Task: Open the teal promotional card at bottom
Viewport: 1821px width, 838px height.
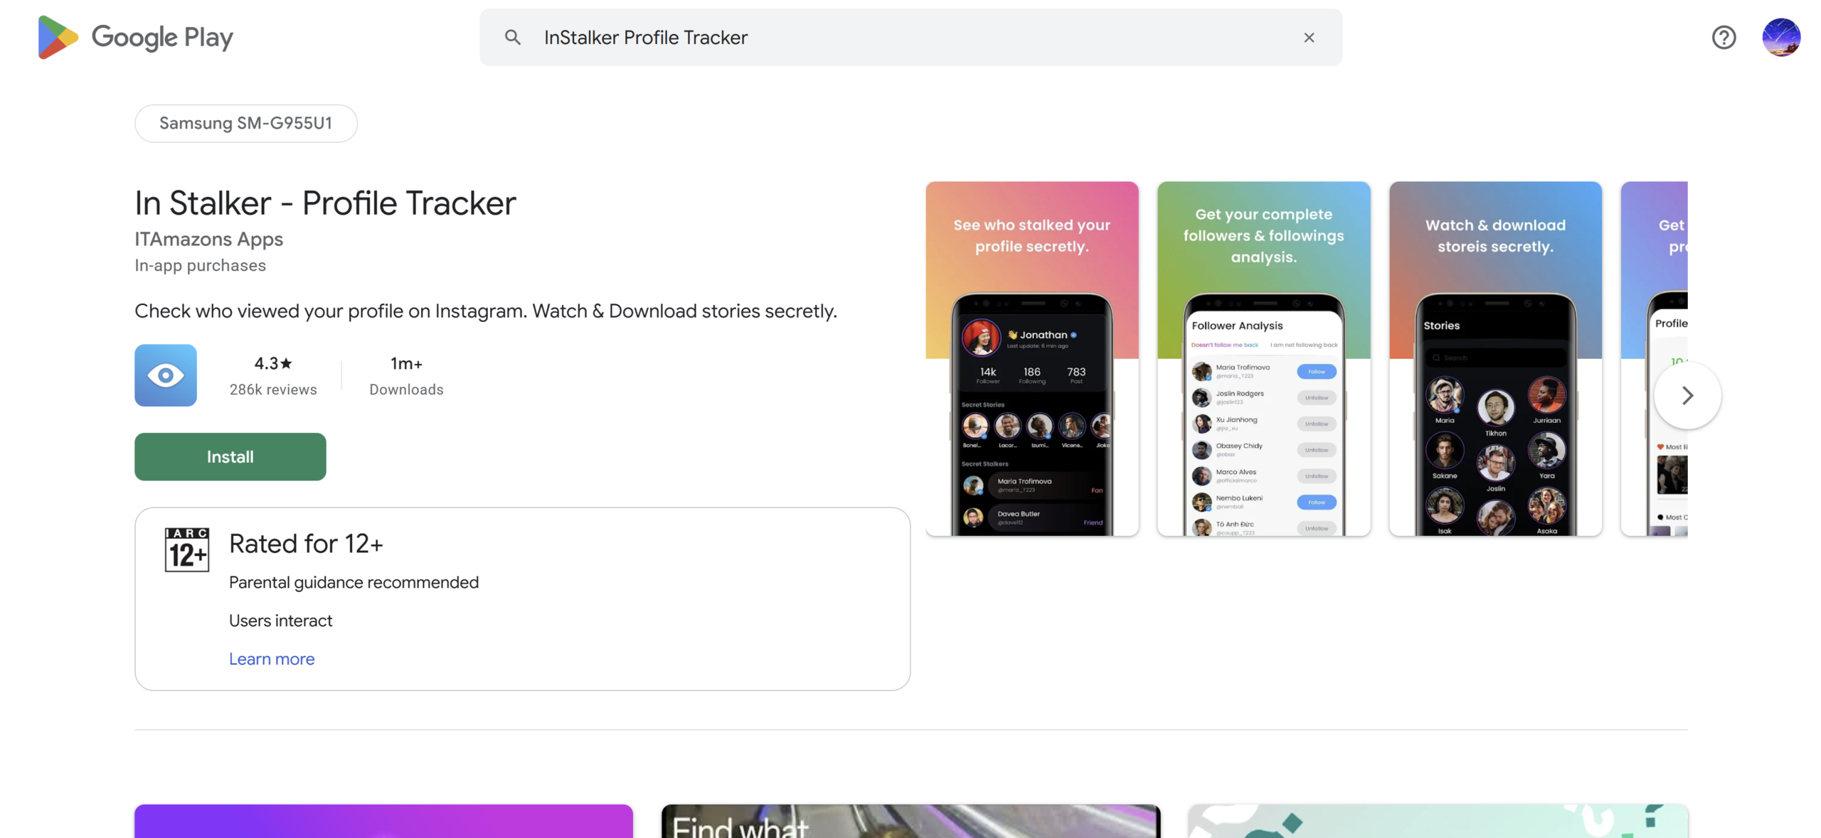Action: pos(1438,821)
